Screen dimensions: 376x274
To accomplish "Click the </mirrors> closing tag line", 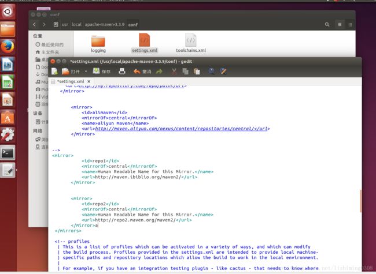I will tap(68, 231).
